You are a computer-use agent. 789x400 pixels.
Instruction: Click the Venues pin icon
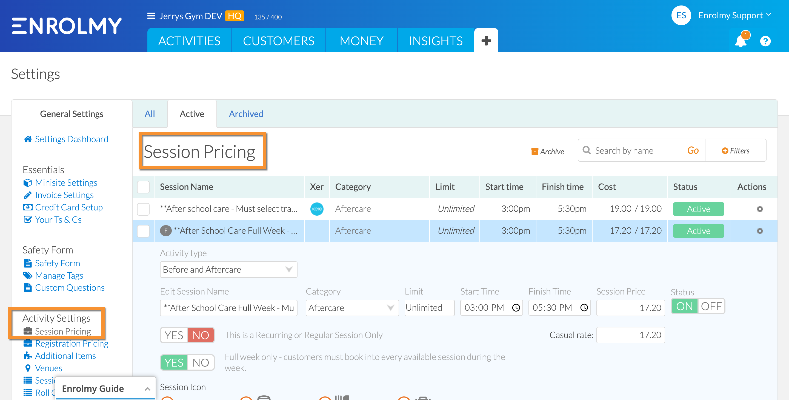click(x=28, y=368)
